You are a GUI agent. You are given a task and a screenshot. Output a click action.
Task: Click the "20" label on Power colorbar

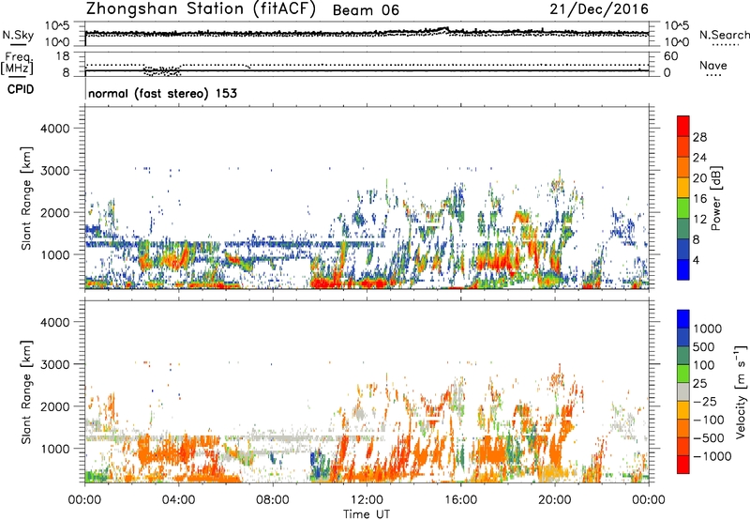tap(699, 178)
